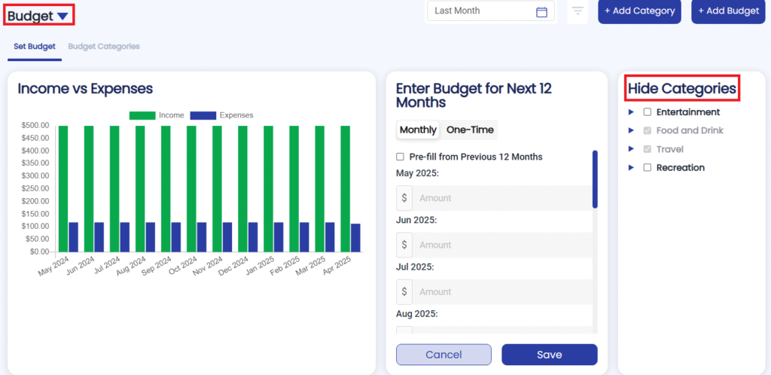Click the dollar sign icon for Jun 2025

point(404,245)
